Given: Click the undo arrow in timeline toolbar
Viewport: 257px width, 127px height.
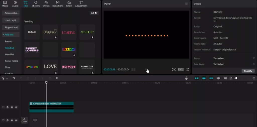Looking at the screenshot, I should coord(14,78).
